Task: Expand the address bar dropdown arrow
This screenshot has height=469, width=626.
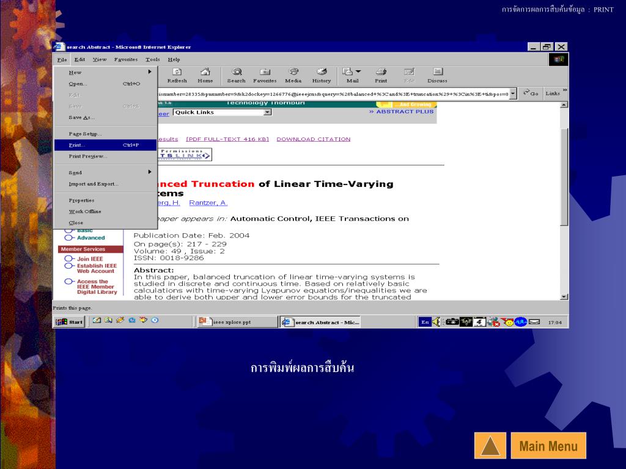Action: (513, 93)
